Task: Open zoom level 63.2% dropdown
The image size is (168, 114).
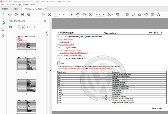Action: pyautogui.click(x=104, y=15)
